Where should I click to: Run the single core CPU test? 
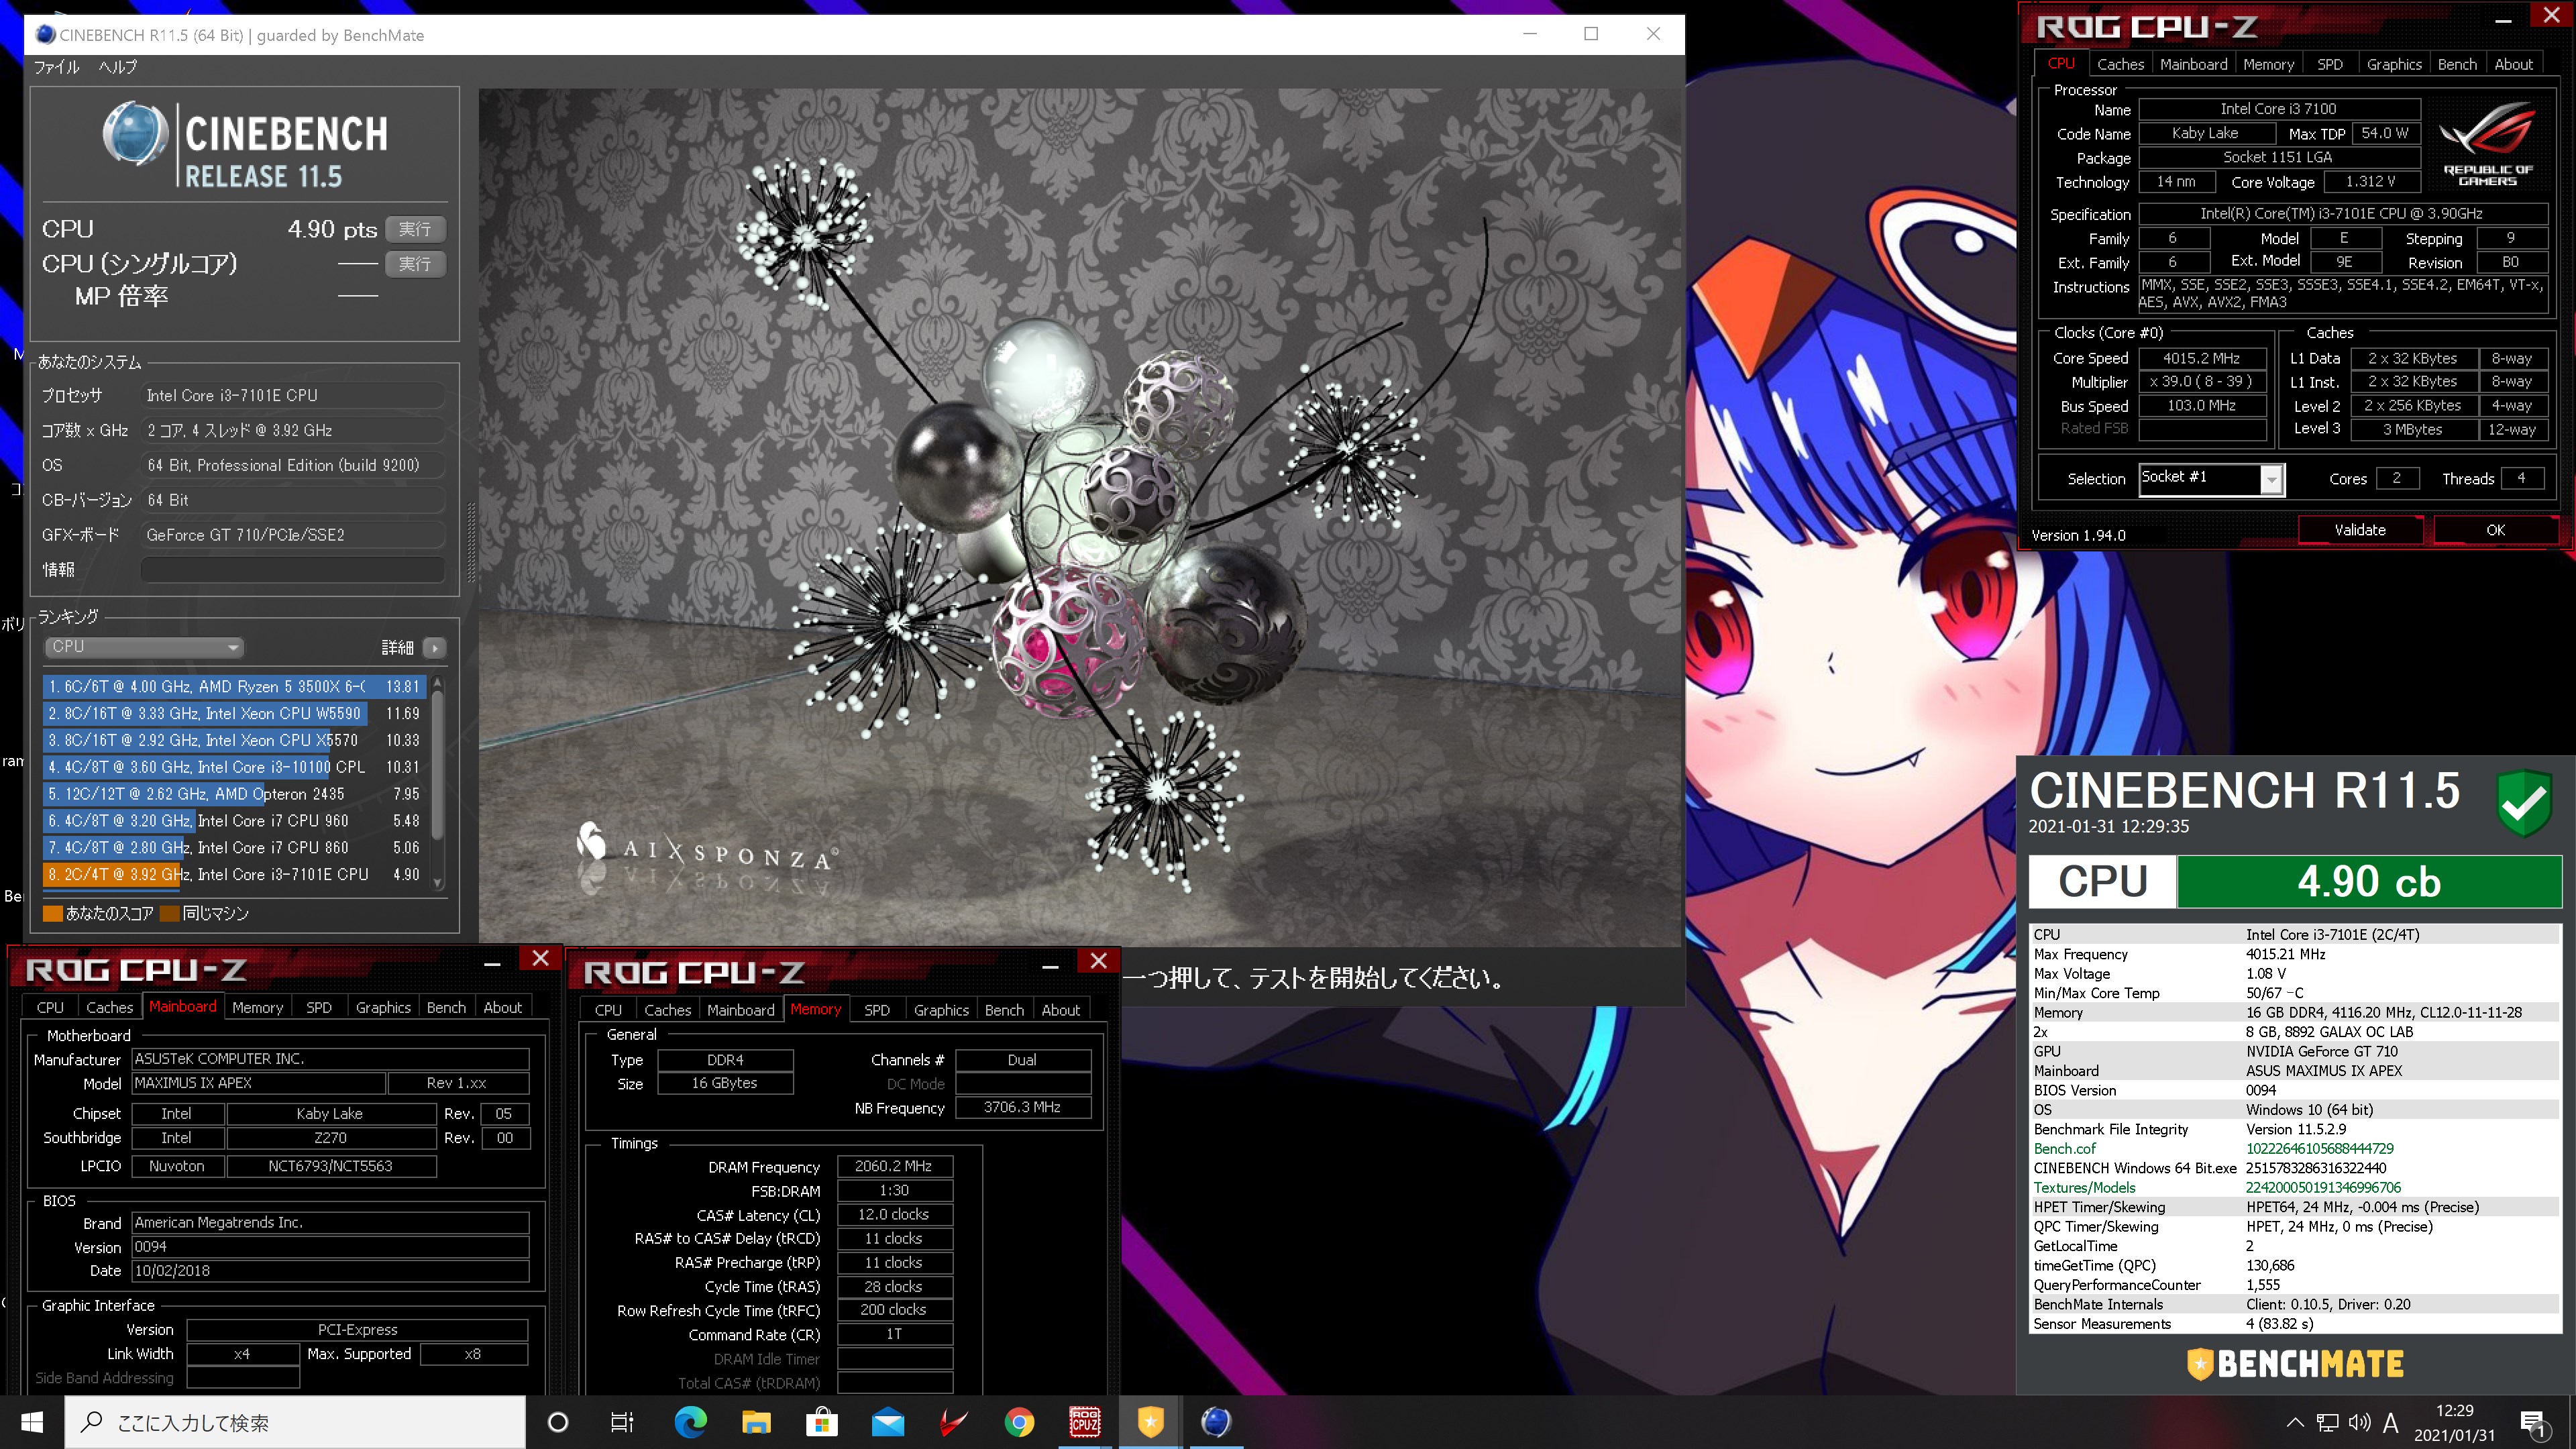point(415,264)
